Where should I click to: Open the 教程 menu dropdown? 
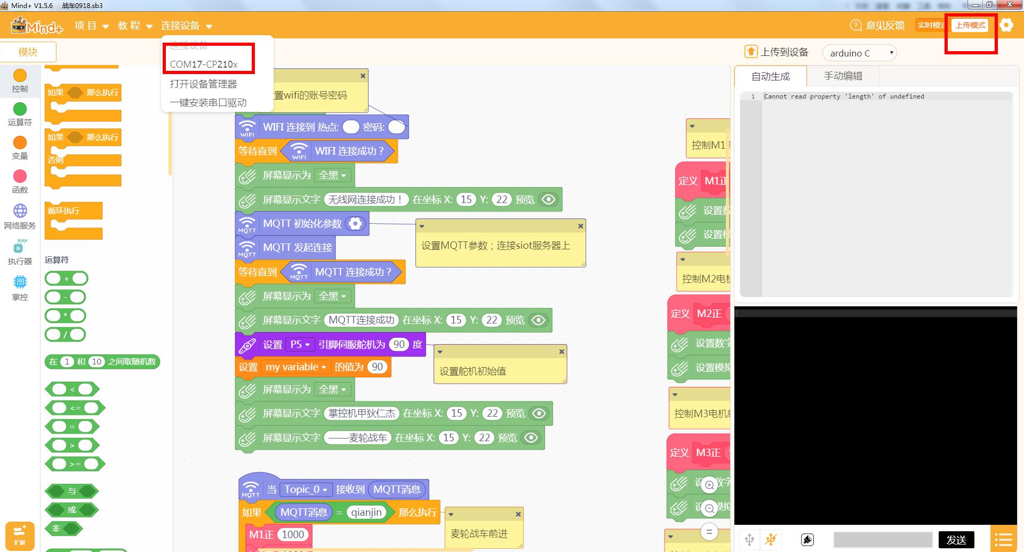click(x=135, y=26)
